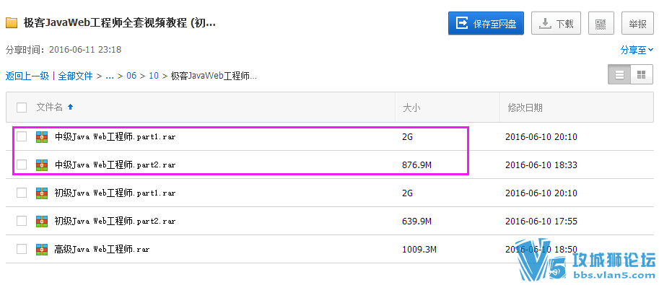This screenshot has width=659, height=285.
Task: Click rar icon of 初级Java Web工程师.part2.rar
Action: click(42, 221)
